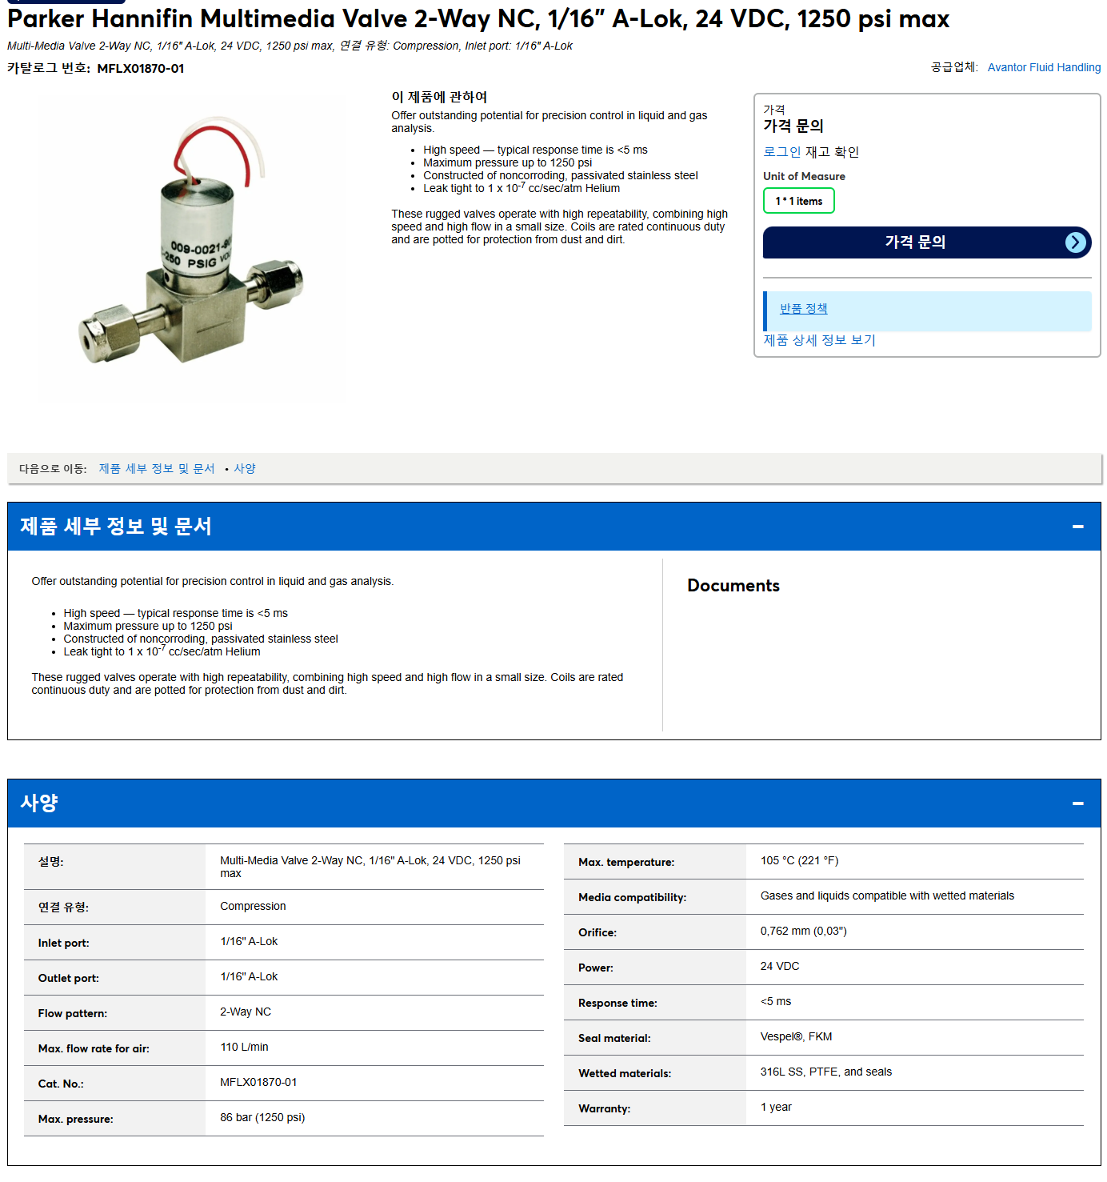Click the Warranty label

click(x=604, y=1108)
